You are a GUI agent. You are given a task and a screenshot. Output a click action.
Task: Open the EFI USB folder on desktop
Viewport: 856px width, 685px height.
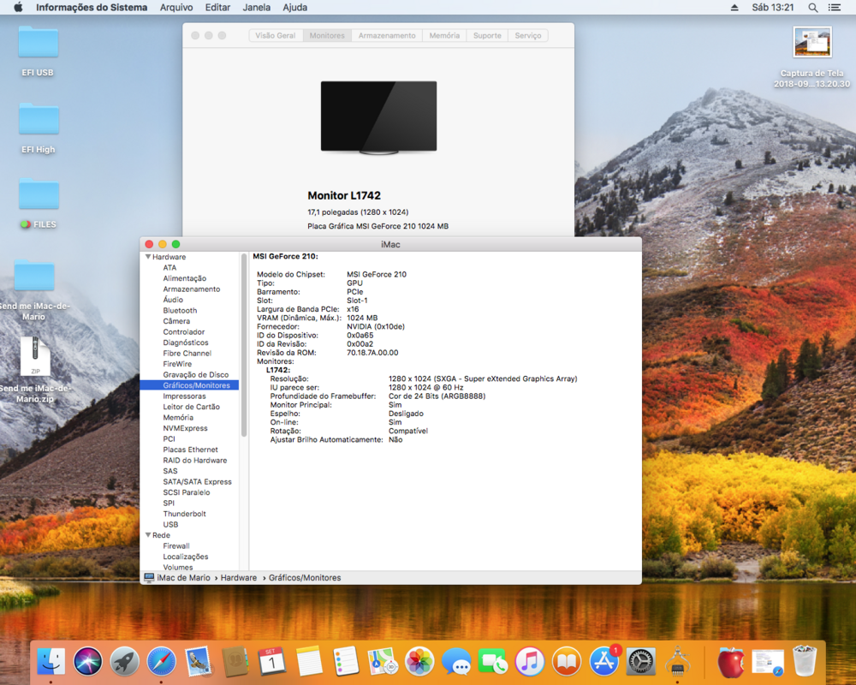(38, 43)
